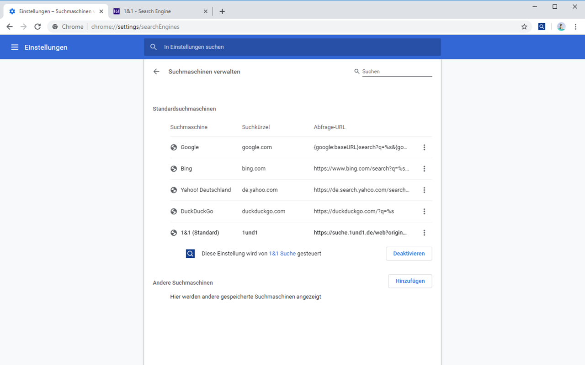Click Andere Suchmaschinen heading
This screenshot has height=365, width=585.
pos(183,283)
